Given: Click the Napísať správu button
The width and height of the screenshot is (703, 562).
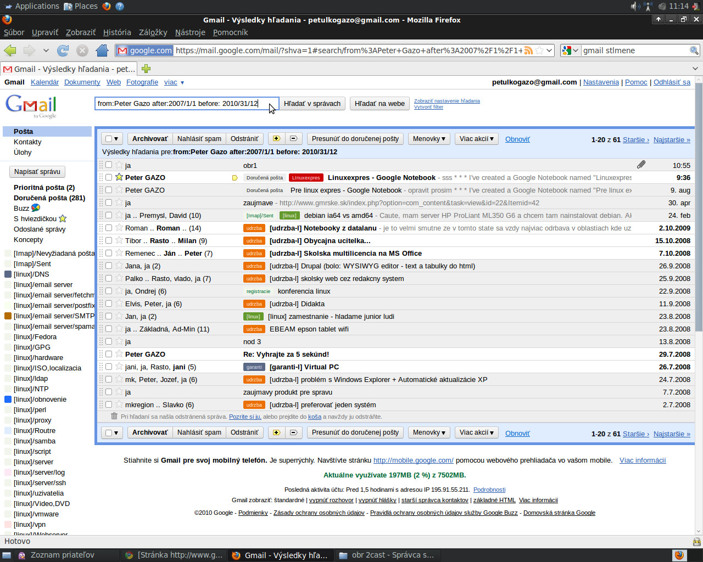Looking at the screenshot, I should [x=37, y=172].
